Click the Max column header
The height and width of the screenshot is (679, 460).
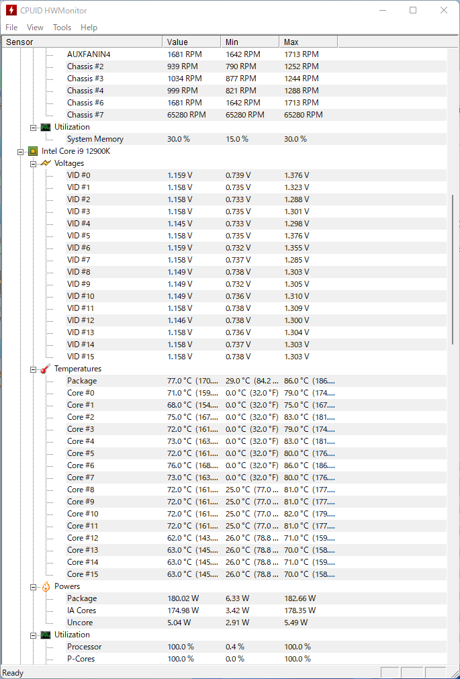(x=308, y=42)
